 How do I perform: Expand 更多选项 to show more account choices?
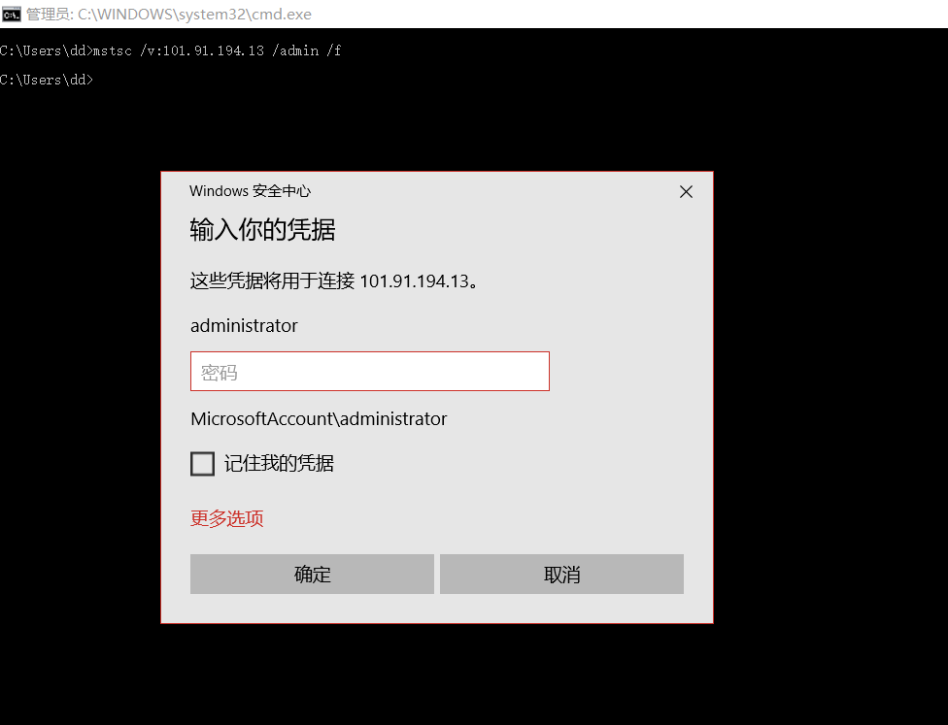tap(226, 518)
